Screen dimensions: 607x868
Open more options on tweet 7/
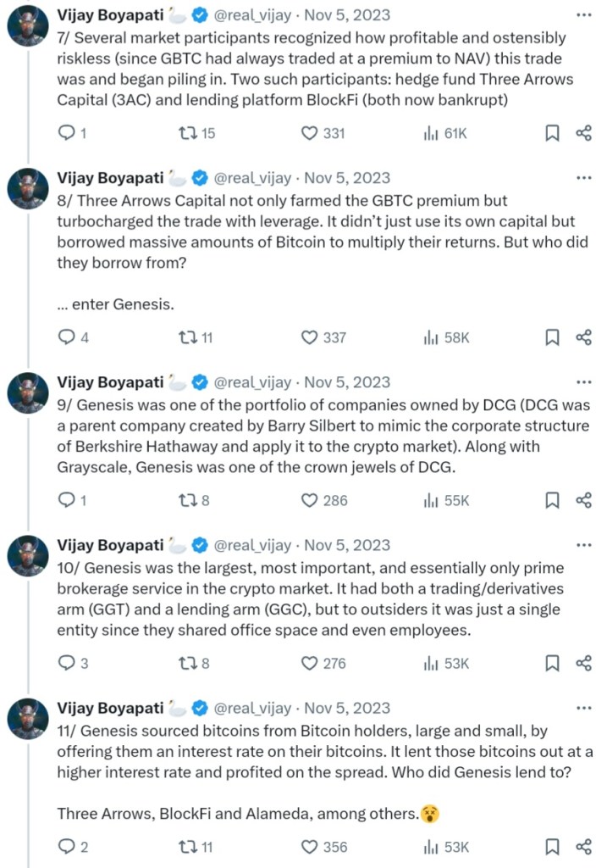[x=583, y=14]
